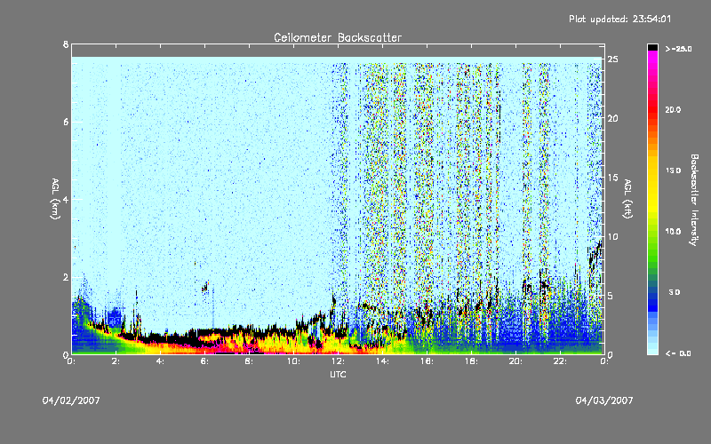Click the colorbar tick label 15.0
This screenshot has width=711, height=444.
pos(673,170)
